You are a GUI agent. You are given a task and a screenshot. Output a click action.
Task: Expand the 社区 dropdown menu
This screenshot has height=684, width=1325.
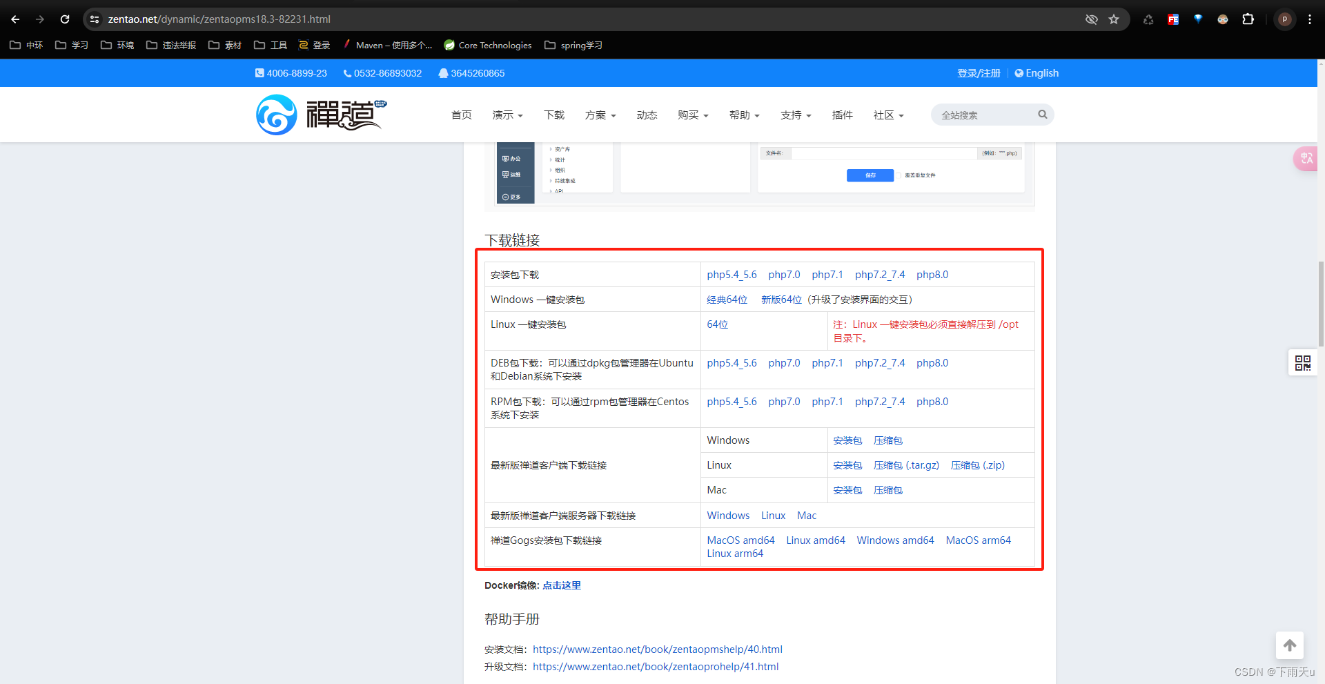(888, 115)
